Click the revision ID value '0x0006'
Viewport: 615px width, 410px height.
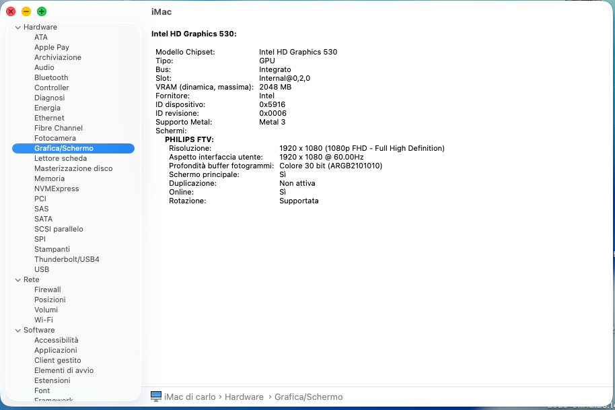pyautogui.click(x=273, y=113)
